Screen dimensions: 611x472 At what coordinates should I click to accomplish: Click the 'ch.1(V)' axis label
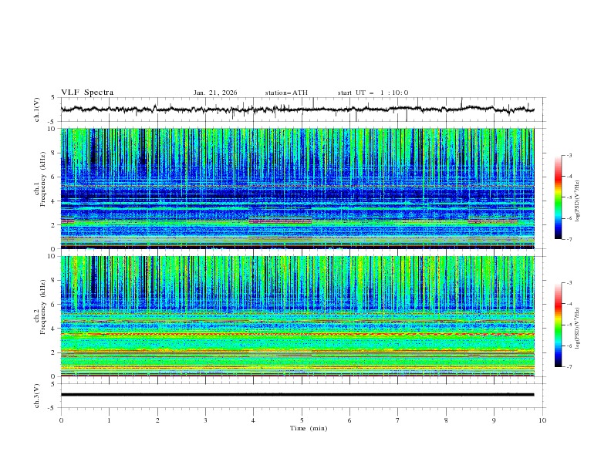37,110
